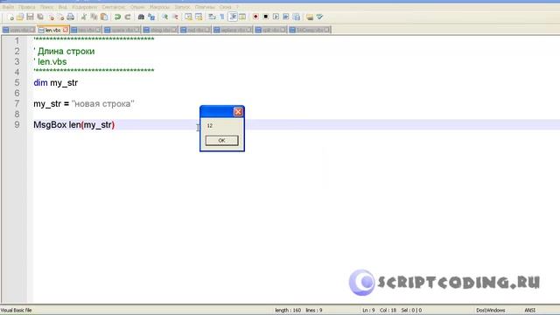
Task: Toggle synchronized vertical scrolling
Action: [188, 17]
